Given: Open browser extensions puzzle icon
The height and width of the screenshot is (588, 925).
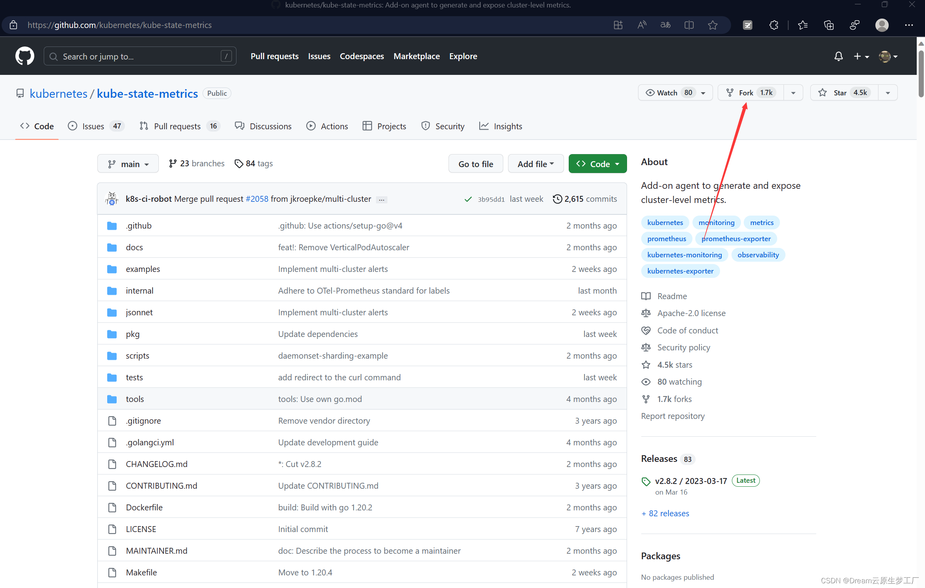Looking at the screenshot, I should coord(773,25).
